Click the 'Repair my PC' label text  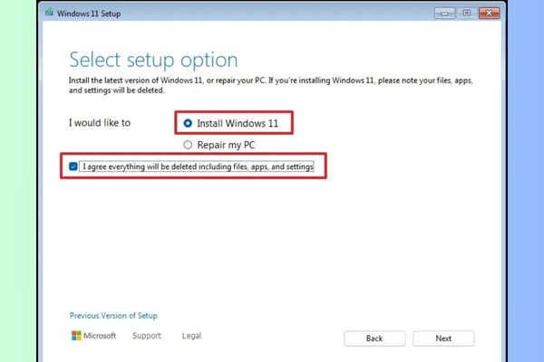(225, 144)
